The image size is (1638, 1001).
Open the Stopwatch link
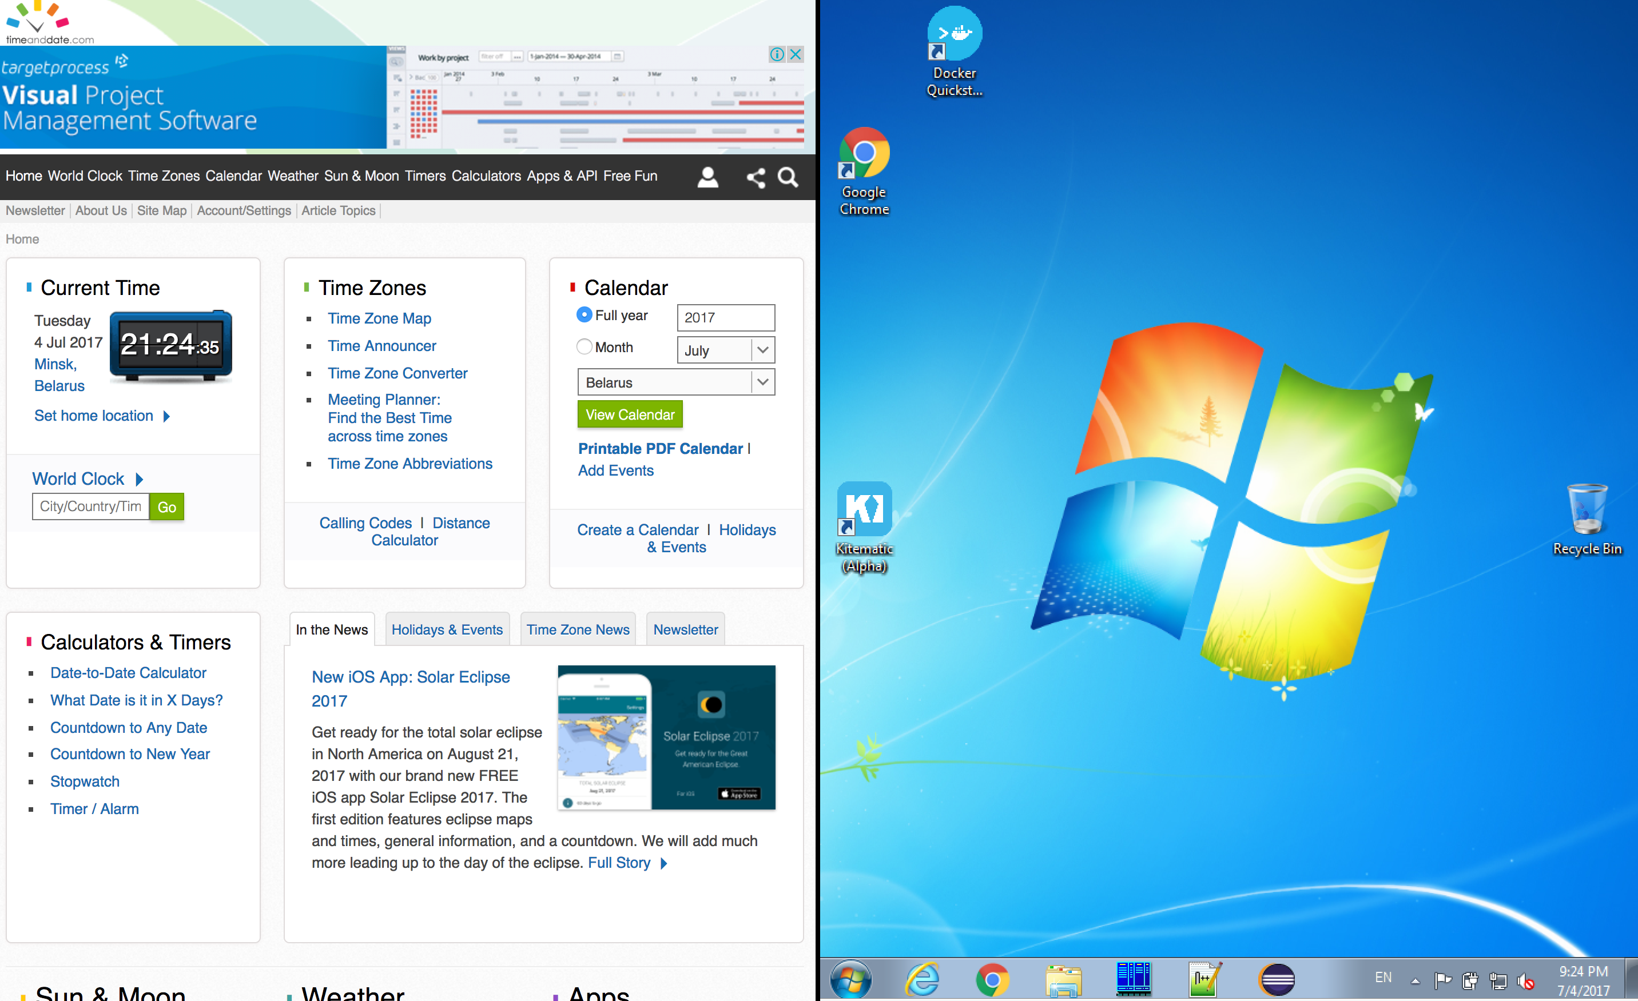[x=85, y=781]
